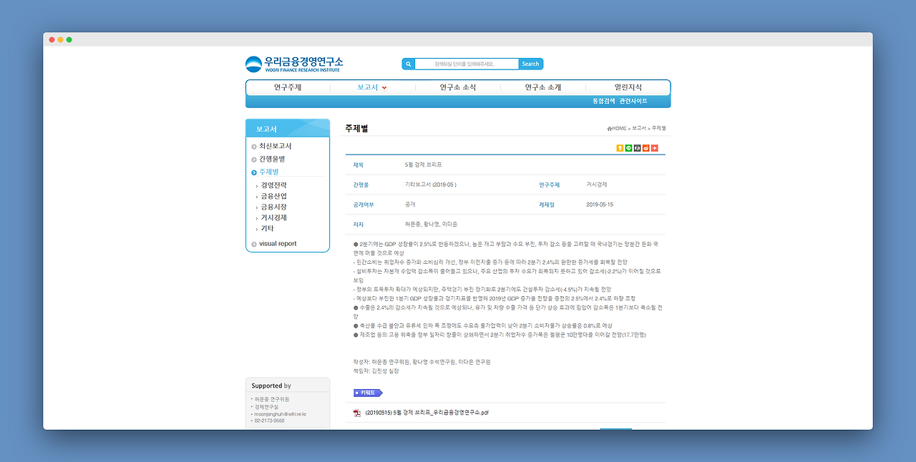Click the 통합검색 link
Image resolution: width=916 pixels, height=462 pixels.
coord(604,101)
